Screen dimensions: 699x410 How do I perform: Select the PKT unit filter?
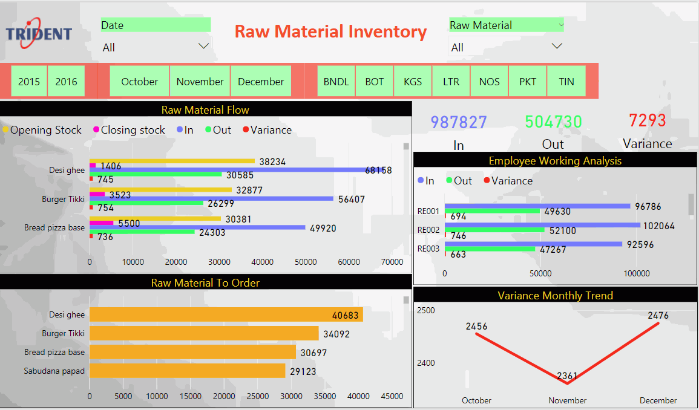528,82
